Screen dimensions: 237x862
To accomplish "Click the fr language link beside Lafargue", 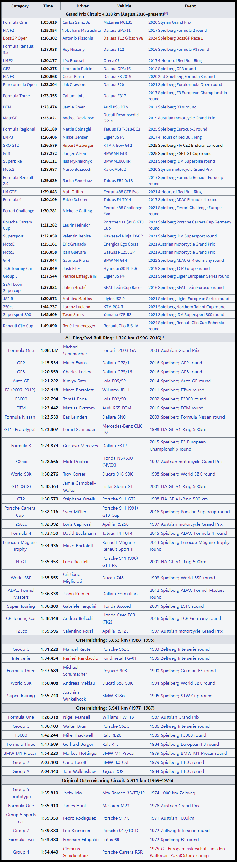I will [95, 277].
